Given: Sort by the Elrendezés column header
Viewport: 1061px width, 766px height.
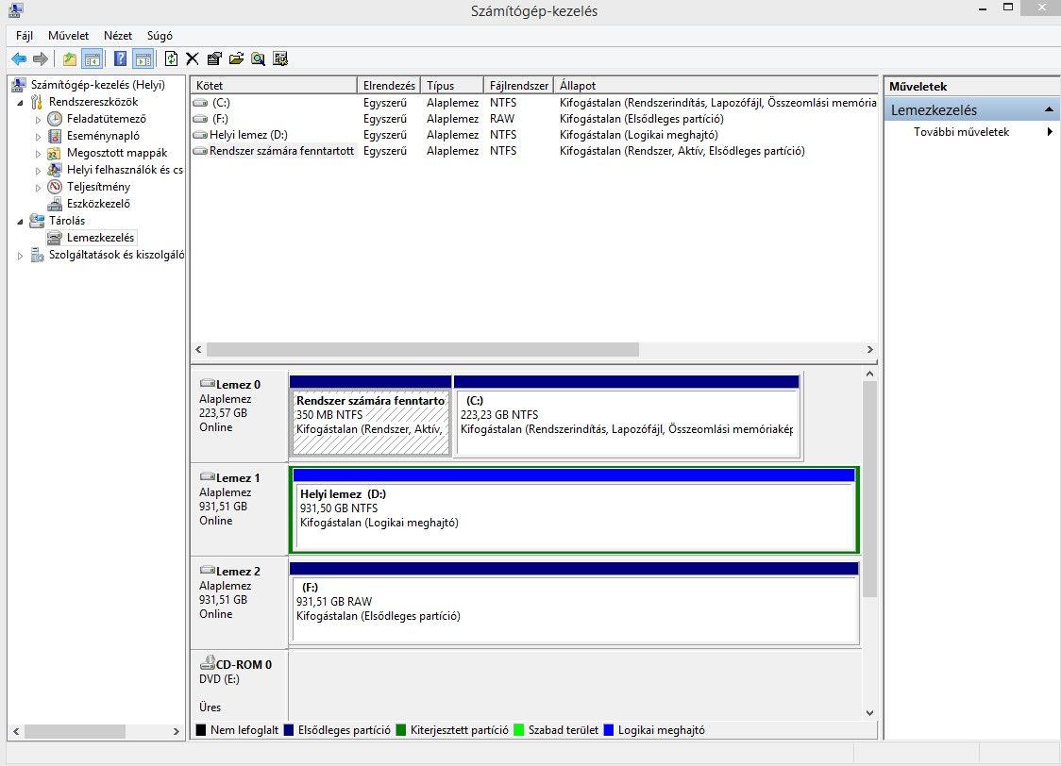Looking at the screenshot, I should pos(389,86).
